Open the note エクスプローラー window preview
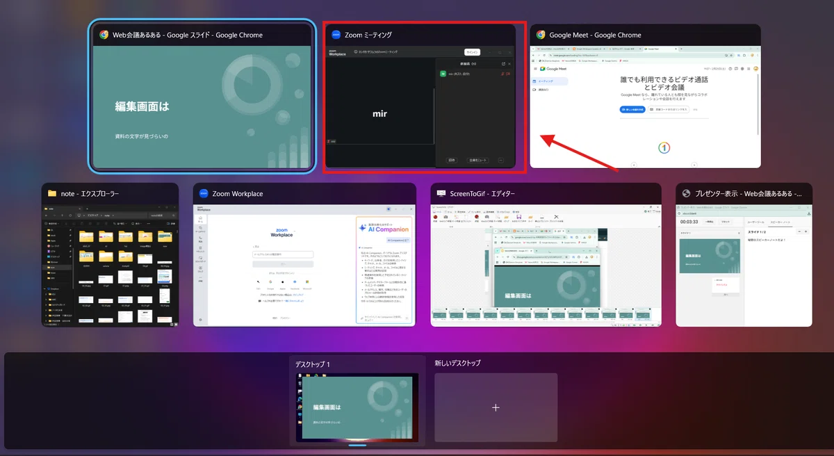834x456 pixels. click(110, 266)
